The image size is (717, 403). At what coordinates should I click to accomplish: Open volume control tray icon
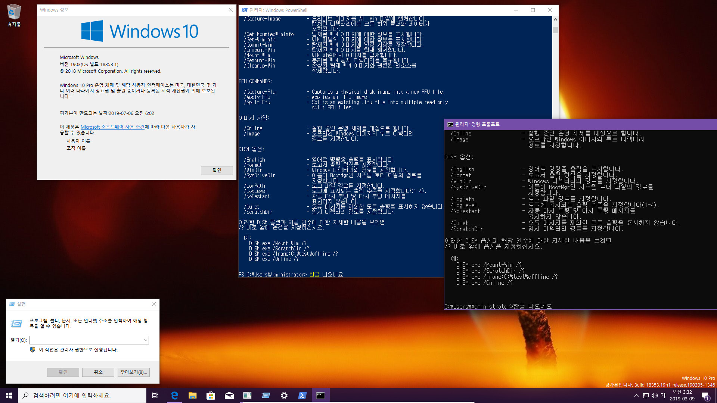click(x=654, y=396)
